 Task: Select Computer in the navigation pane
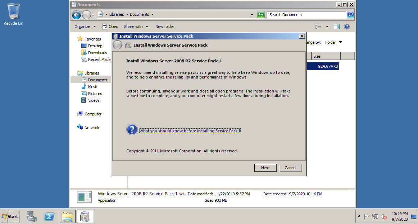point(93,114)
